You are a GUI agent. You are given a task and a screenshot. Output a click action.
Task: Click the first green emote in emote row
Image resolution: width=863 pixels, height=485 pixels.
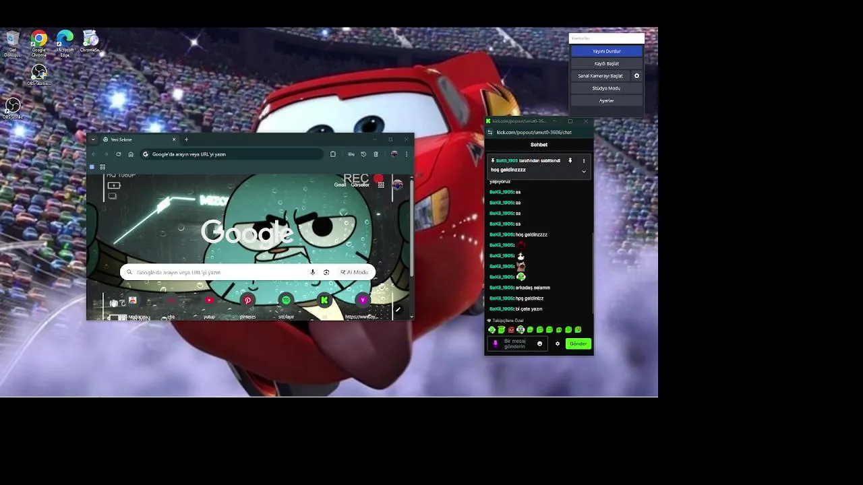[x=492, y=329]
